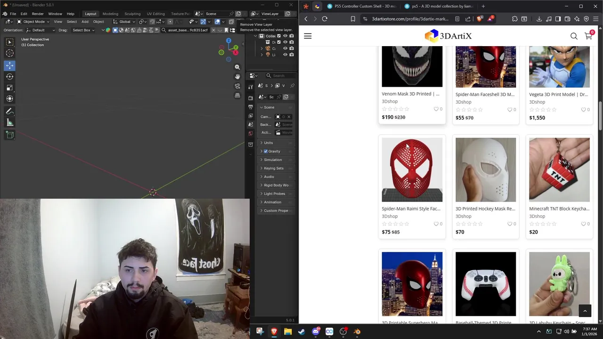Activate the Scale tool in Blender
The height and width of the screenshot is (339, 603).
[9, 88]
